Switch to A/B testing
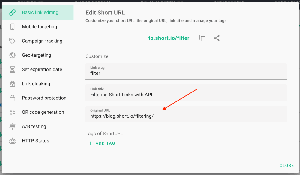The image size is (300, 175). pos(38,127)
